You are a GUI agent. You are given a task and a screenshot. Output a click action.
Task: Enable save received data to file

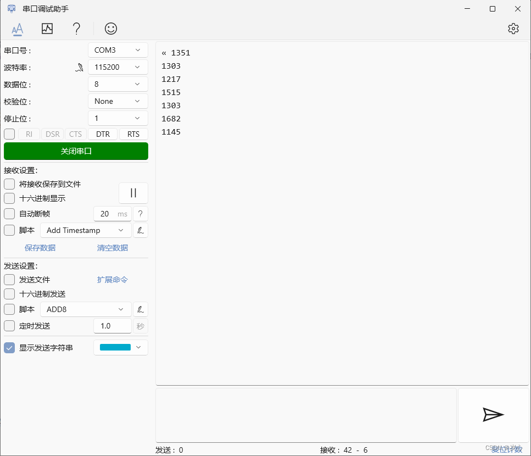coord(9,184)
